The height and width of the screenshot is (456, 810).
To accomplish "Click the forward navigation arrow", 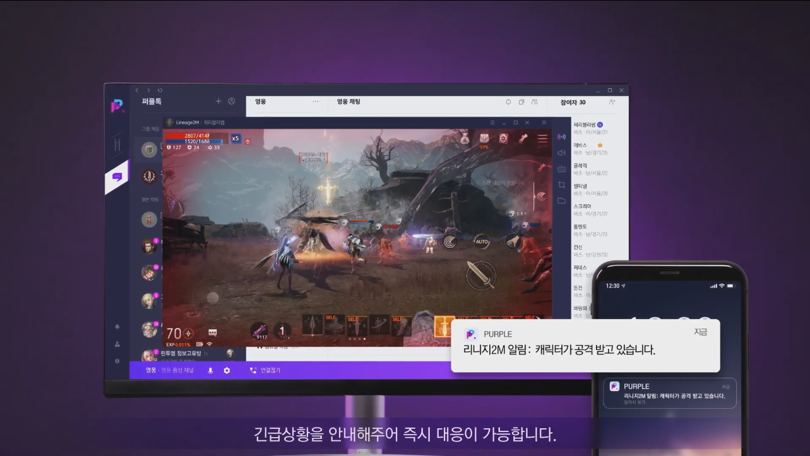I will click(148, 90).
